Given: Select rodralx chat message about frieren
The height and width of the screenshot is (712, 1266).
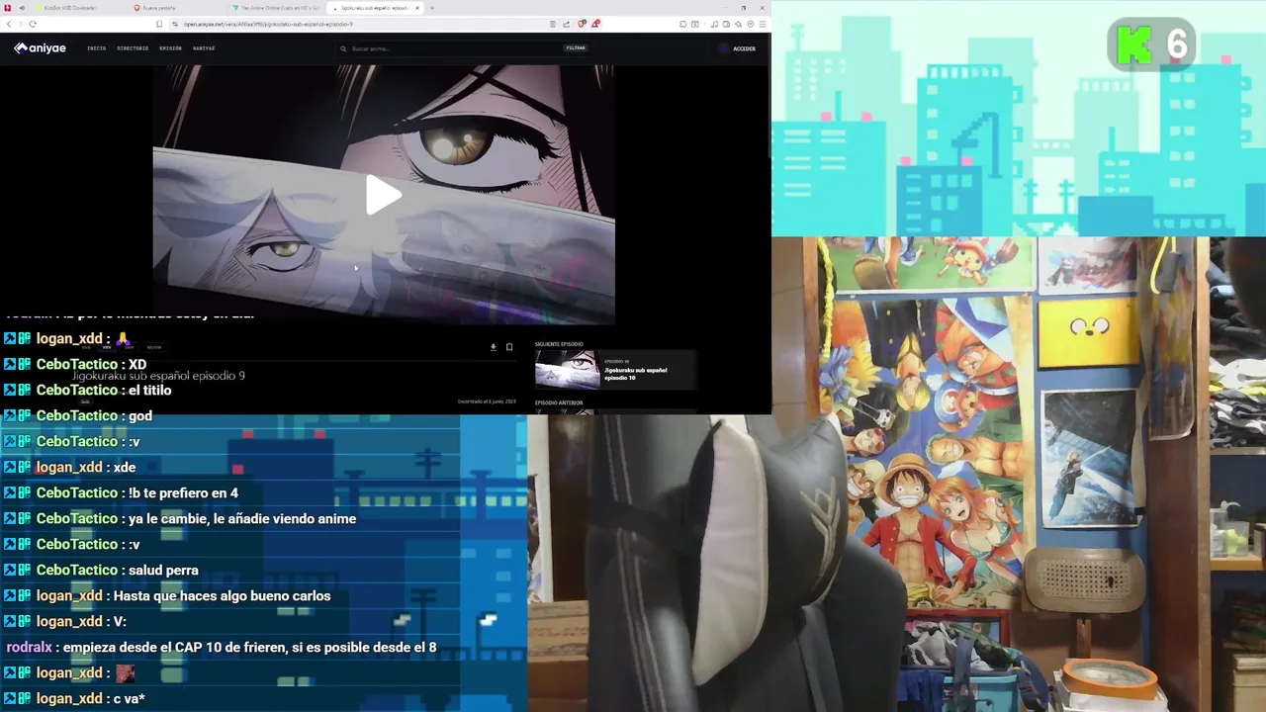Looking at the screenshot, I should (222, 647).
